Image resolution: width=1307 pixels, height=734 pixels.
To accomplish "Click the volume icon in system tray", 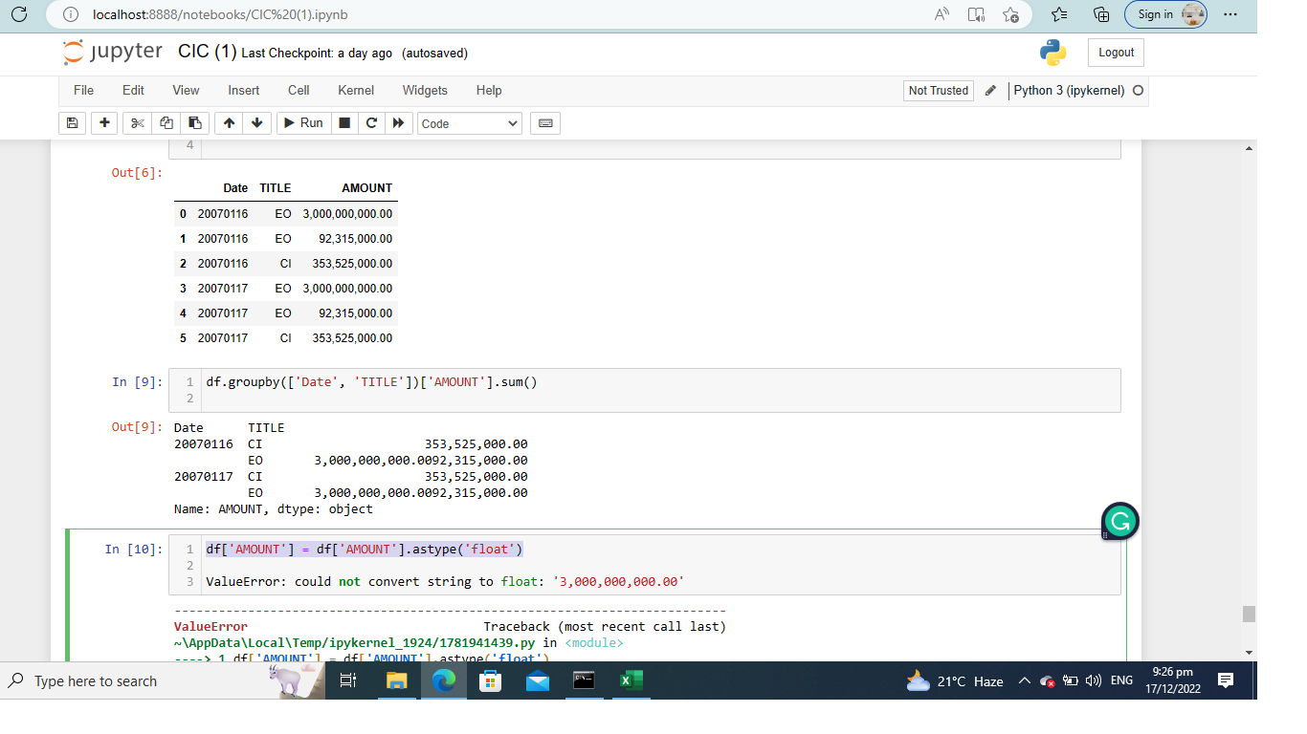I will tap(1092, 681).
